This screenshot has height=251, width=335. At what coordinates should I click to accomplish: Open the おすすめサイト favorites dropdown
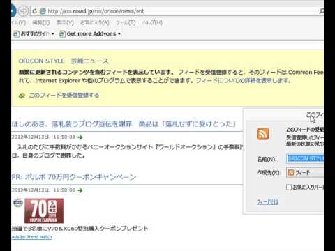pos(34,34)
